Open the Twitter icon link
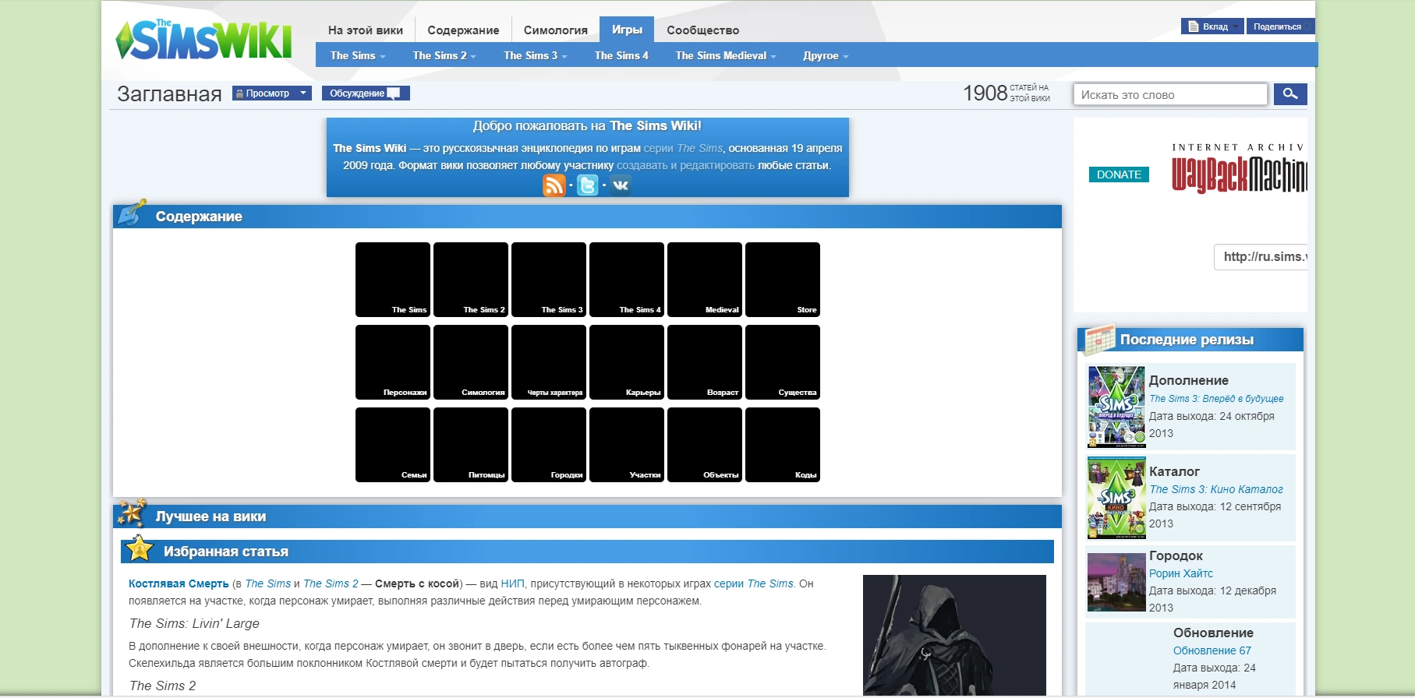Screen dimensions: 1415x698 588,185
